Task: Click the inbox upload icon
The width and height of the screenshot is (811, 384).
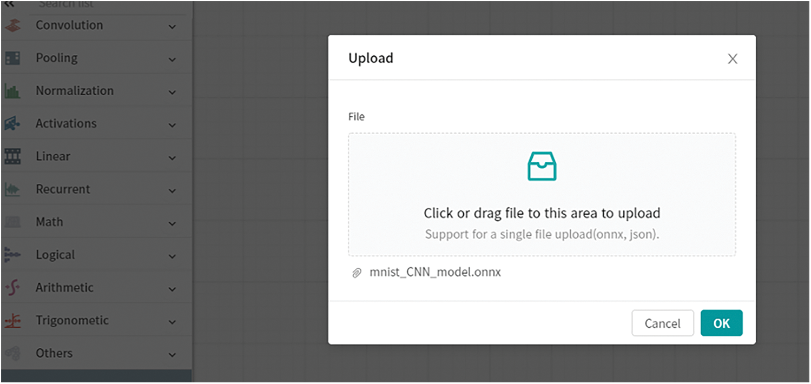Action: click(542, 167)
